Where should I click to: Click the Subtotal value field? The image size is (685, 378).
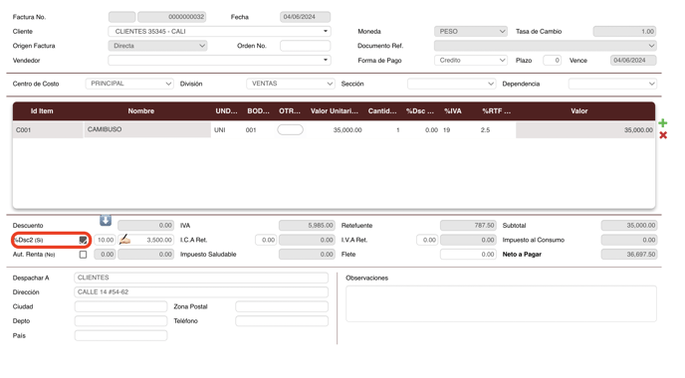coord(629,226)
